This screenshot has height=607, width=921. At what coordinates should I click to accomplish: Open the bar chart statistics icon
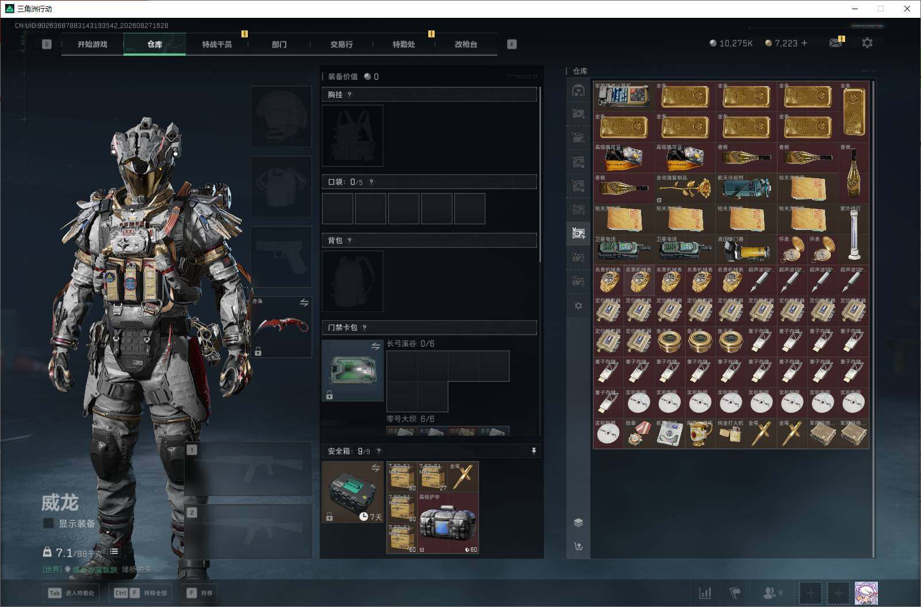[705, 593]
